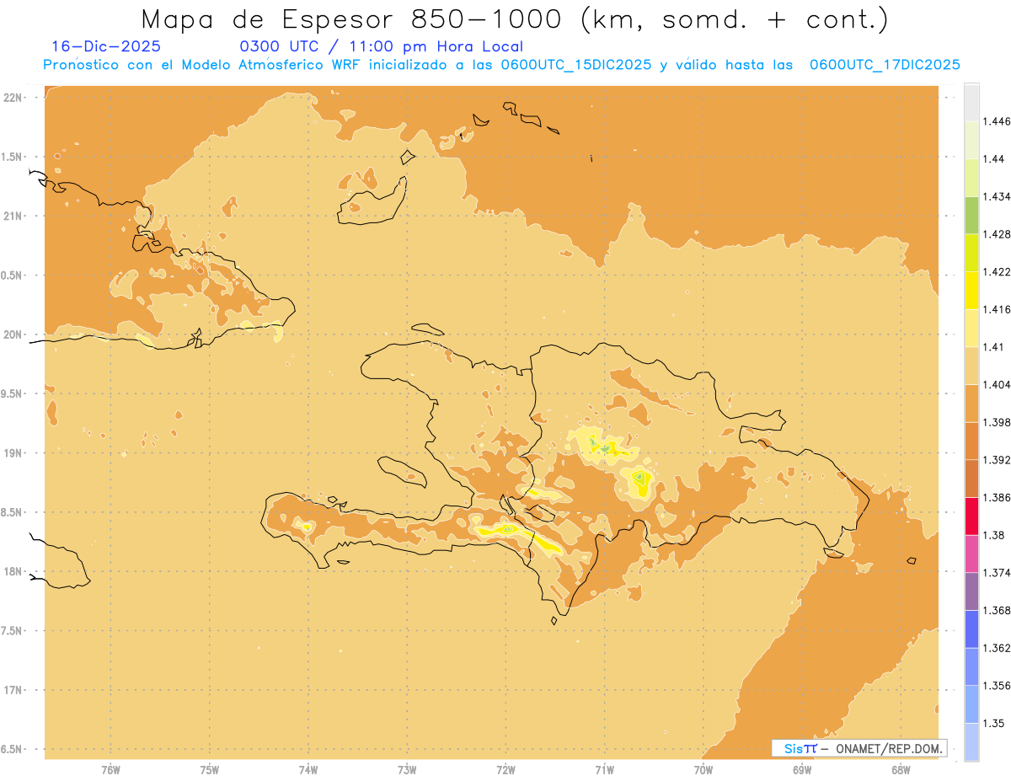Select legend value 1.41
Screen dimensions: 1011x781
(x=993, y=346)
